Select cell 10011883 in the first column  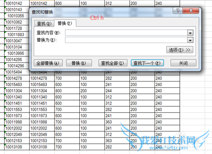[17, 35]
